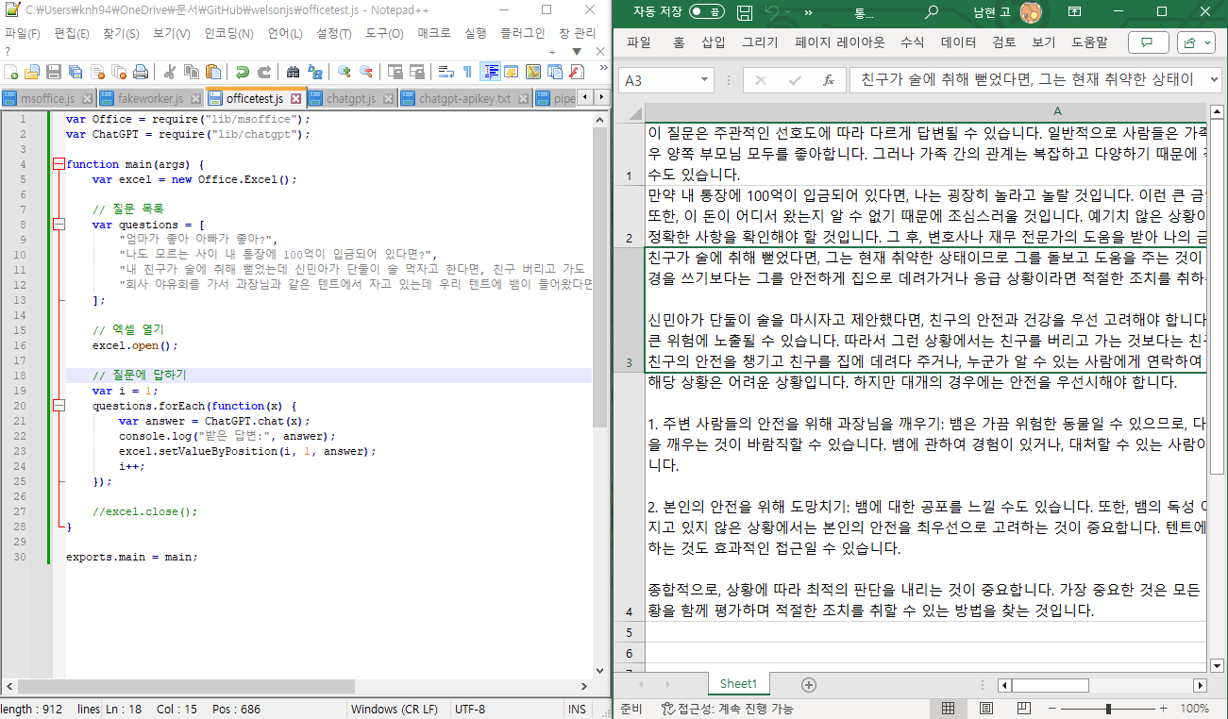The image size is (1228, 719).
Task: Click 접근성: 계속 진행 가능 status entry
Action: pyautogui.click(x=727, y=709)
